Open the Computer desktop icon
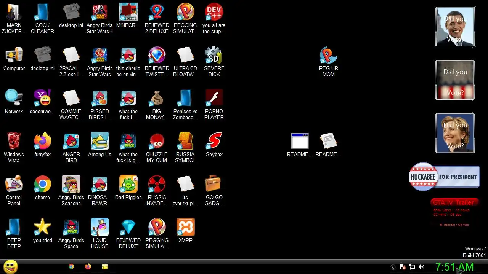The width and height of the screenshot is (488, 274). [14, 59]
